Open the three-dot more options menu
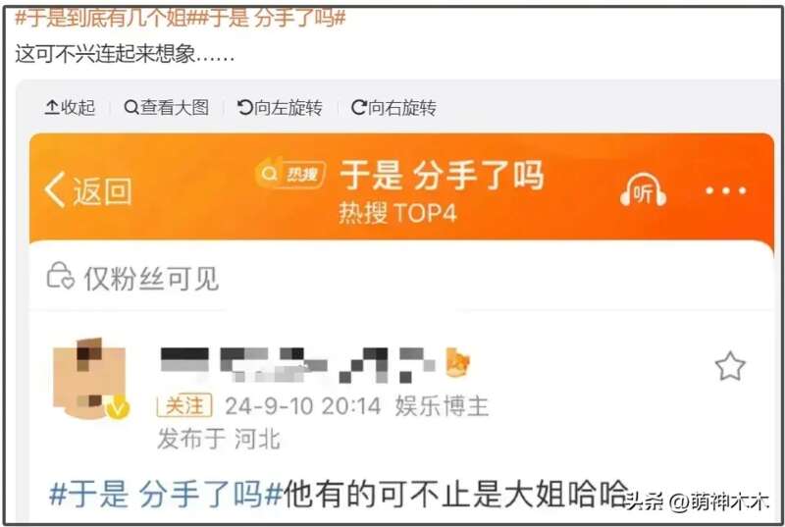Viewport: 785px width, 527px height. [725, 190]
